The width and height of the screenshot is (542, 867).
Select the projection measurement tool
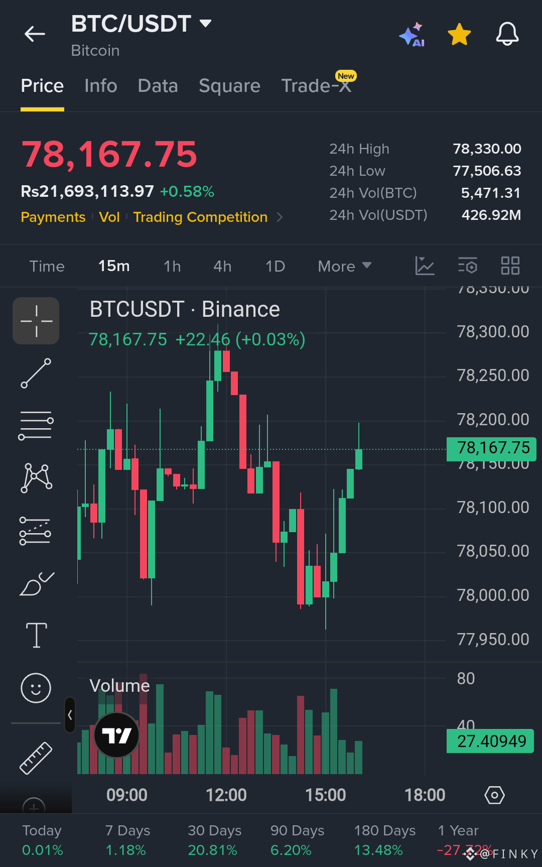tap(35, 531)
